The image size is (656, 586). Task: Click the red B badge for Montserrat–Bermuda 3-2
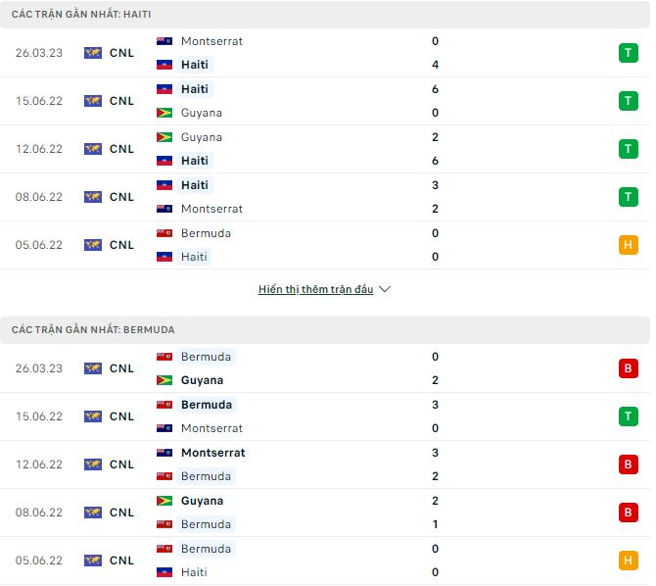click(x=628, y=464)
